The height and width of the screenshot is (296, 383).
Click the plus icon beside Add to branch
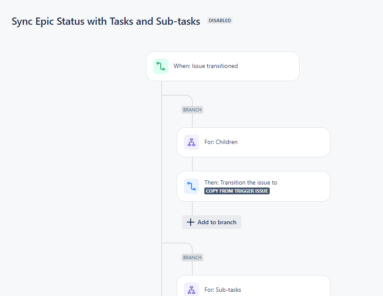pos(191,222)
